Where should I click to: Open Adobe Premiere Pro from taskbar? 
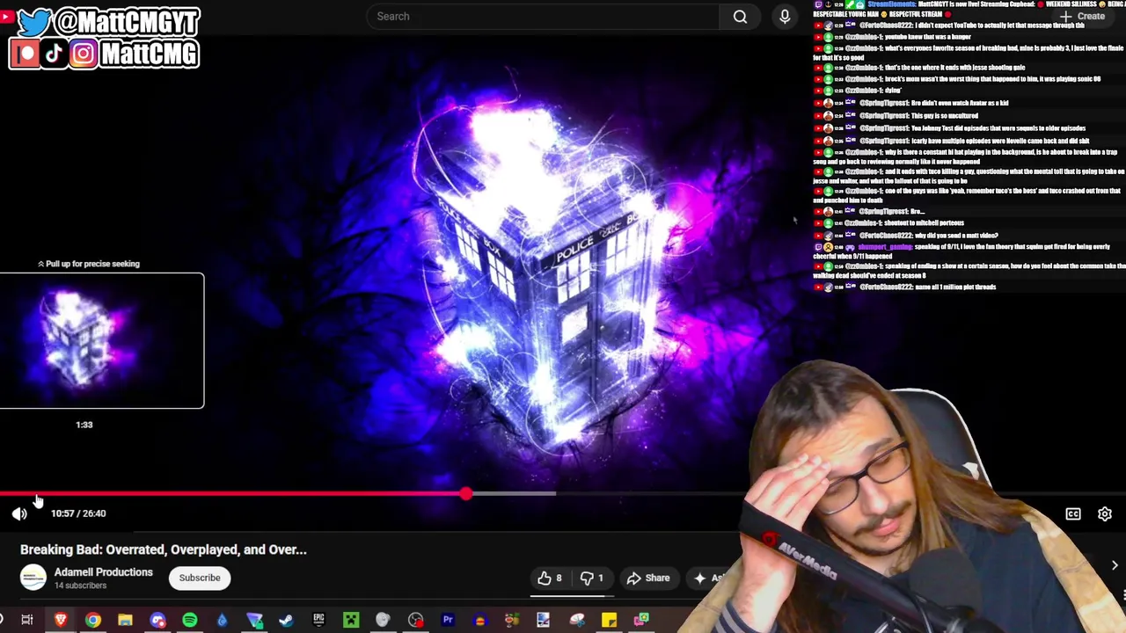click(448, 621)
